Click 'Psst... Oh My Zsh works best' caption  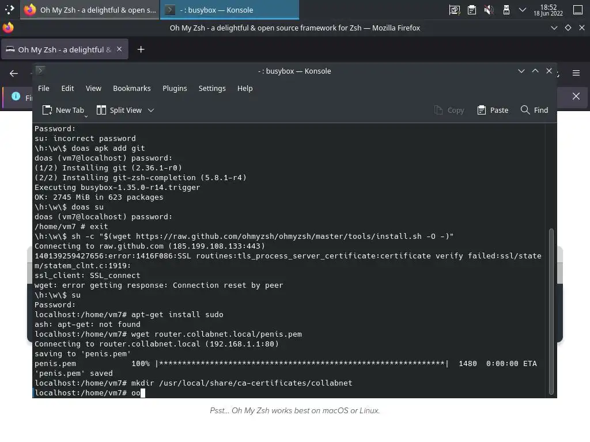(294, 410)
